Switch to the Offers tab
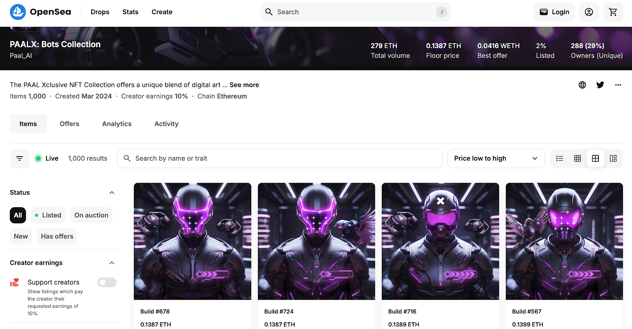This screenshot has height=329, width=632. pyautogui.click(x=70, y=124)
